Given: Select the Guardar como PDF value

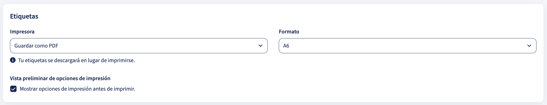Looking at the screenshot, I should [36, 46].
